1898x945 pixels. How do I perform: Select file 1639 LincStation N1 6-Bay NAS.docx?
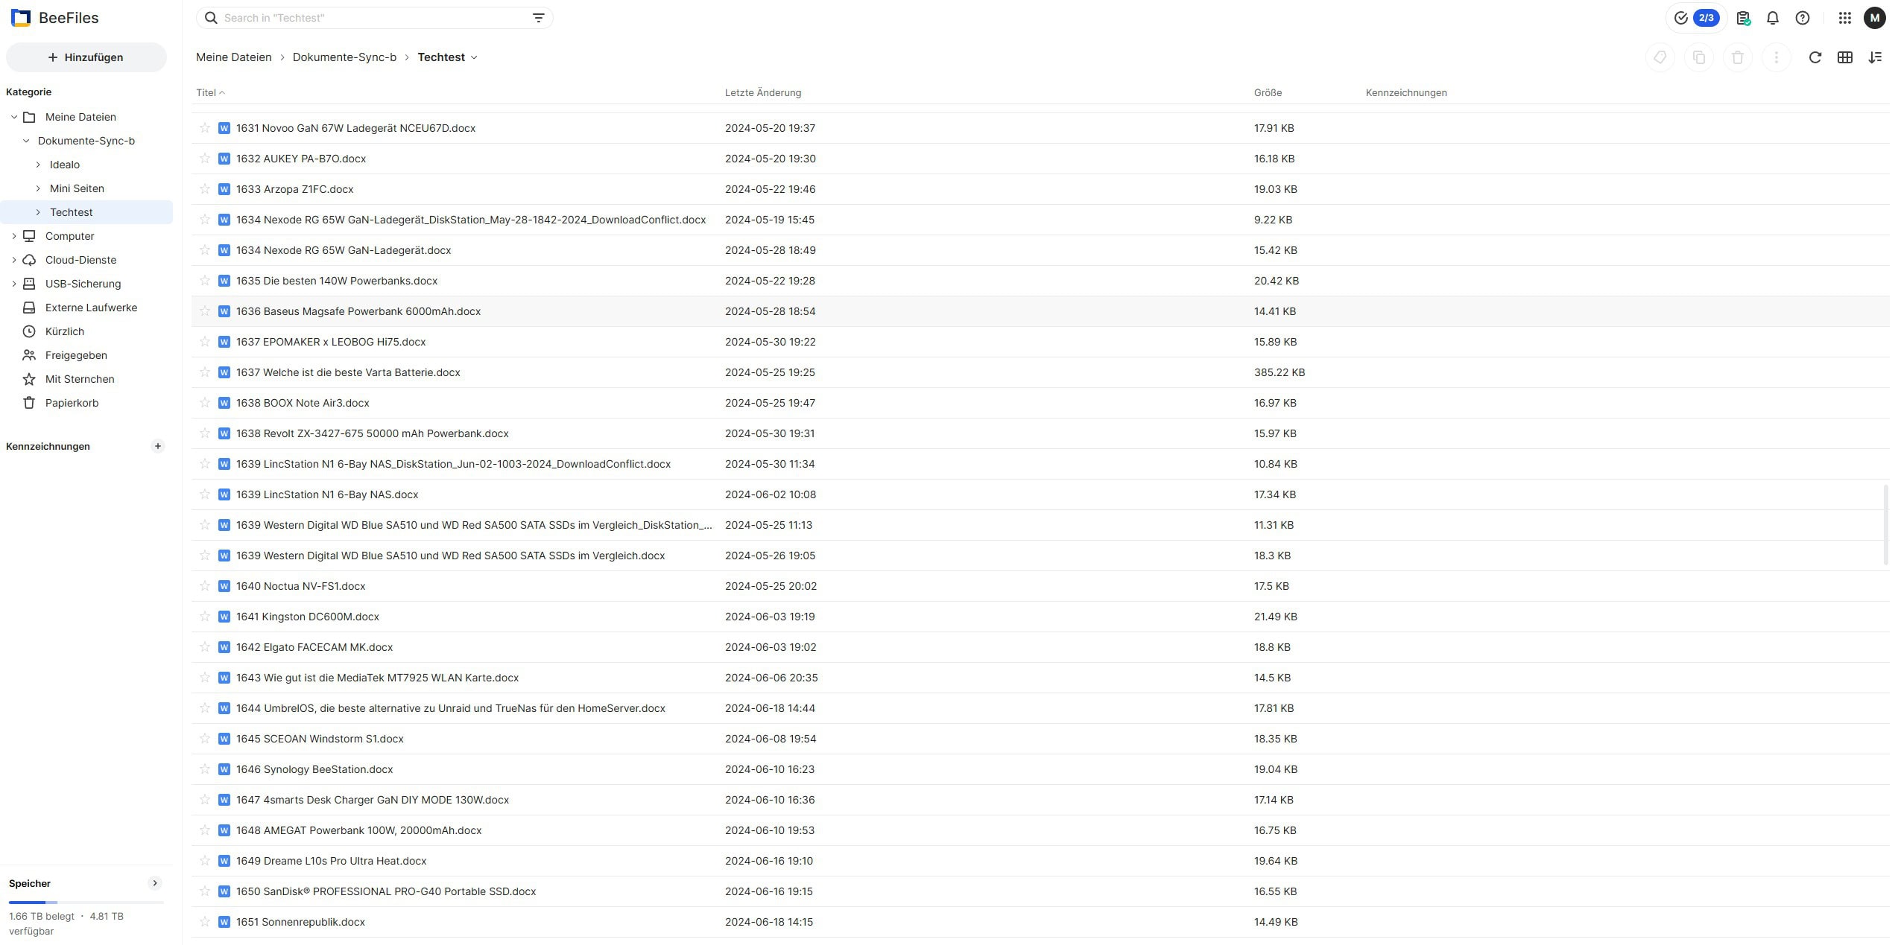(x=1040, y=494)
